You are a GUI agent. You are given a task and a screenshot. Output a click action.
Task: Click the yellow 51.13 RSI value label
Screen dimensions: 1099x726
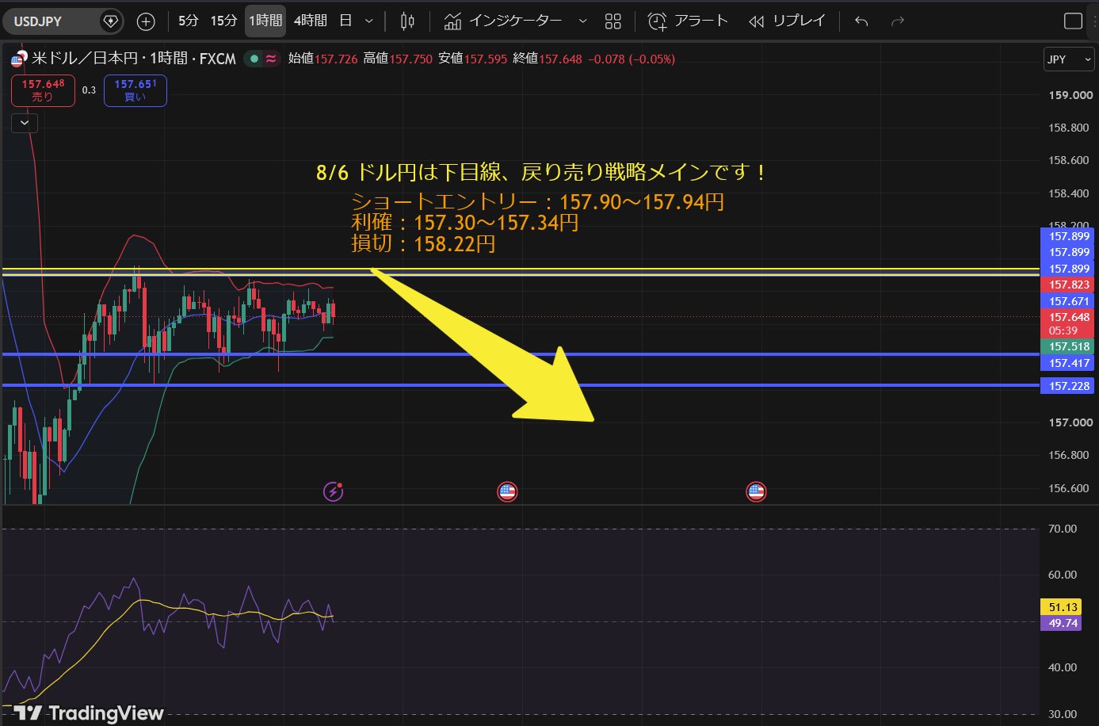click(1063, 607)
